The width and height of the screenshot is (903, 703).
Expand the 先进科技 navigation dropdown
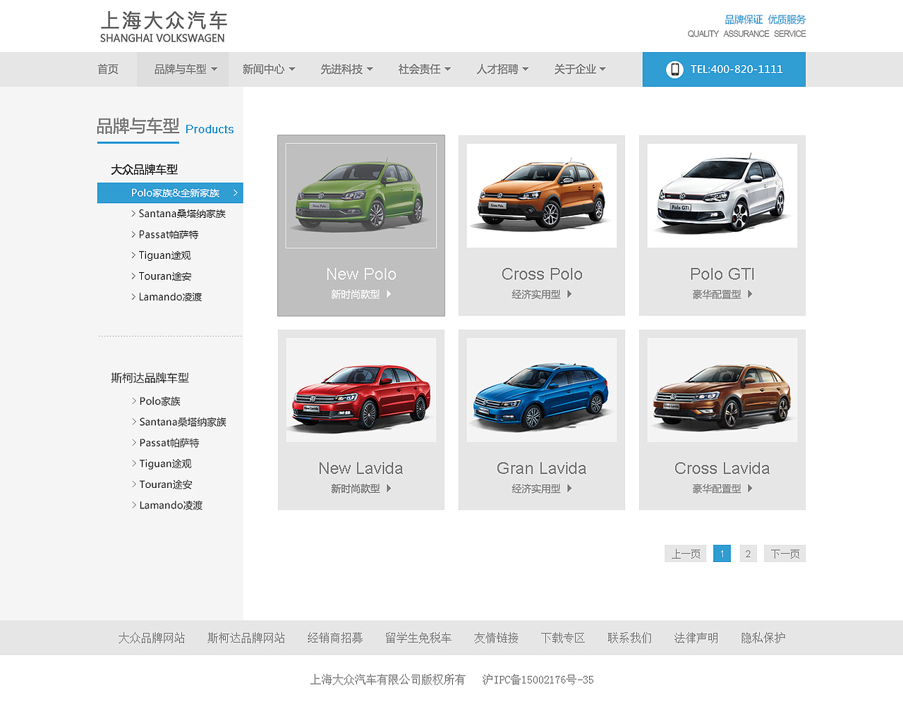tap(346, 69)
